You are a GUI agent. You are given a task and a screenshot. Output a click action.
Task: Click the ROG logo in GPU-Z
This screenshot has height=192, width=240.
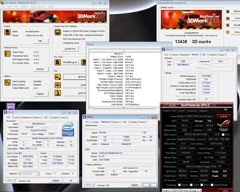(223, 125)
